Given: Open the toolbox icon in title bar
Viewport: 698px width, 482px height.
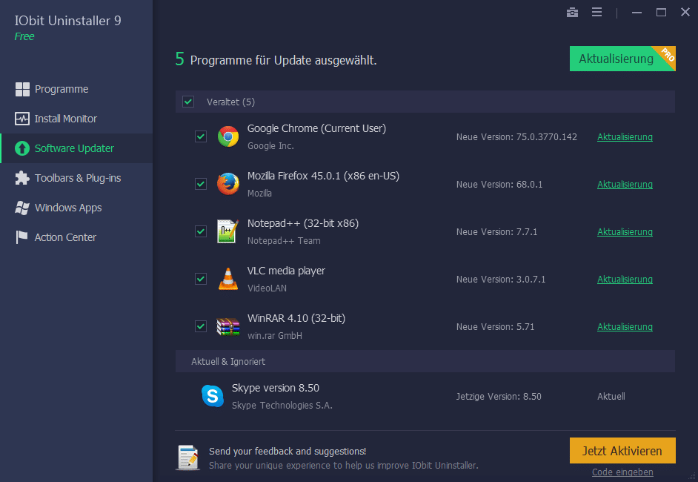Looking at the screenshot, I should point(572,12).
